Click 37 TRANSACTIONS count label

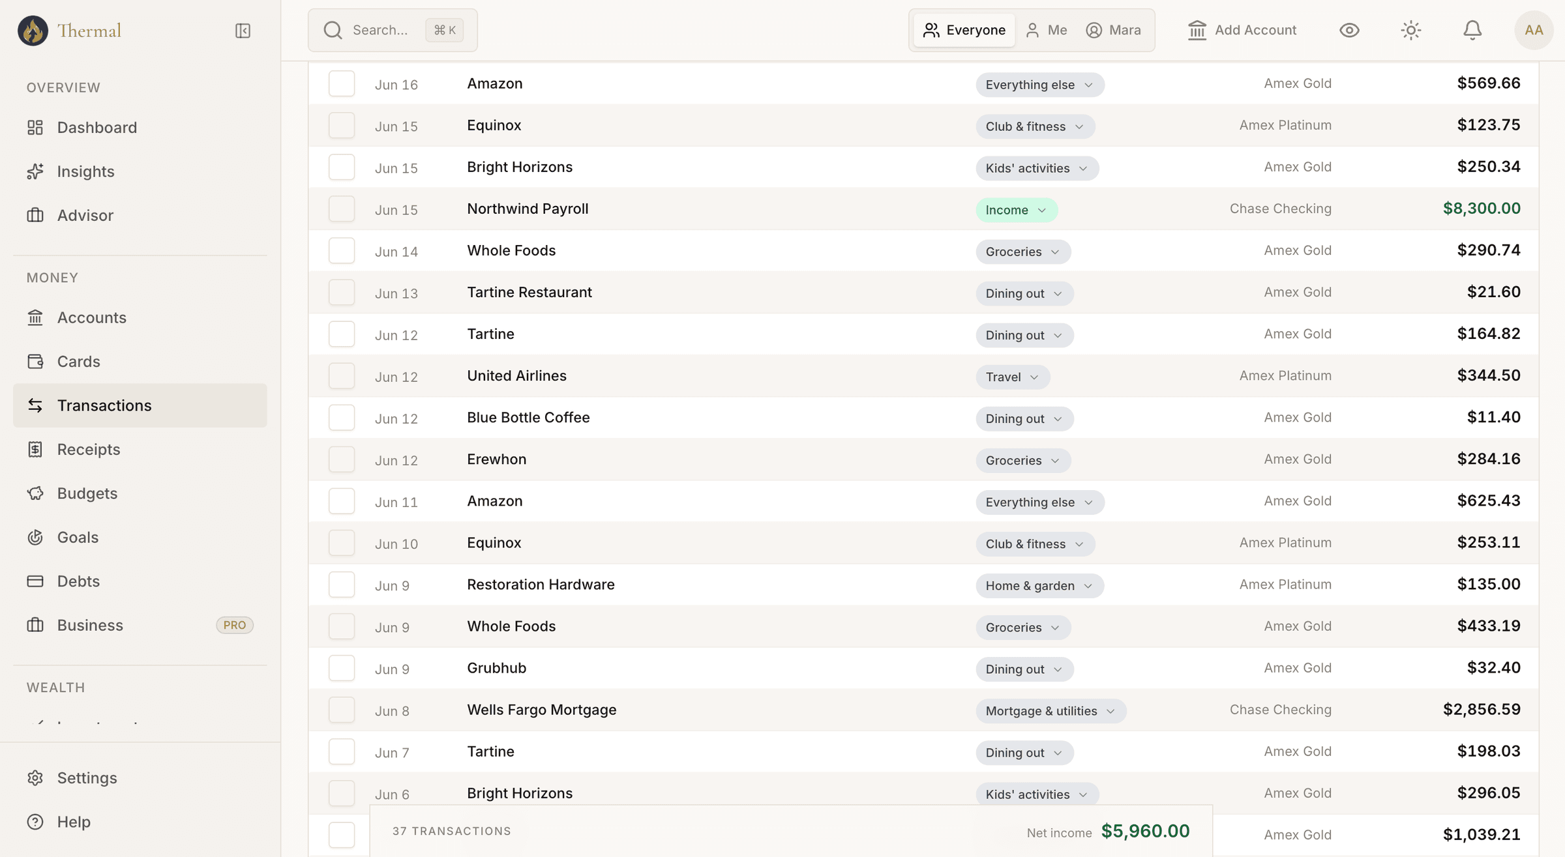point(452,832)
